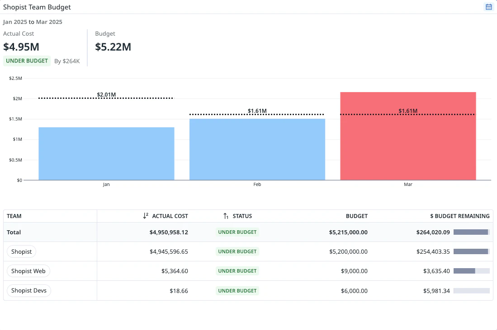Click Total actual cost $4,950,958.12
Viewport: 497px width, 330px height.
click(x=169, y=232)
